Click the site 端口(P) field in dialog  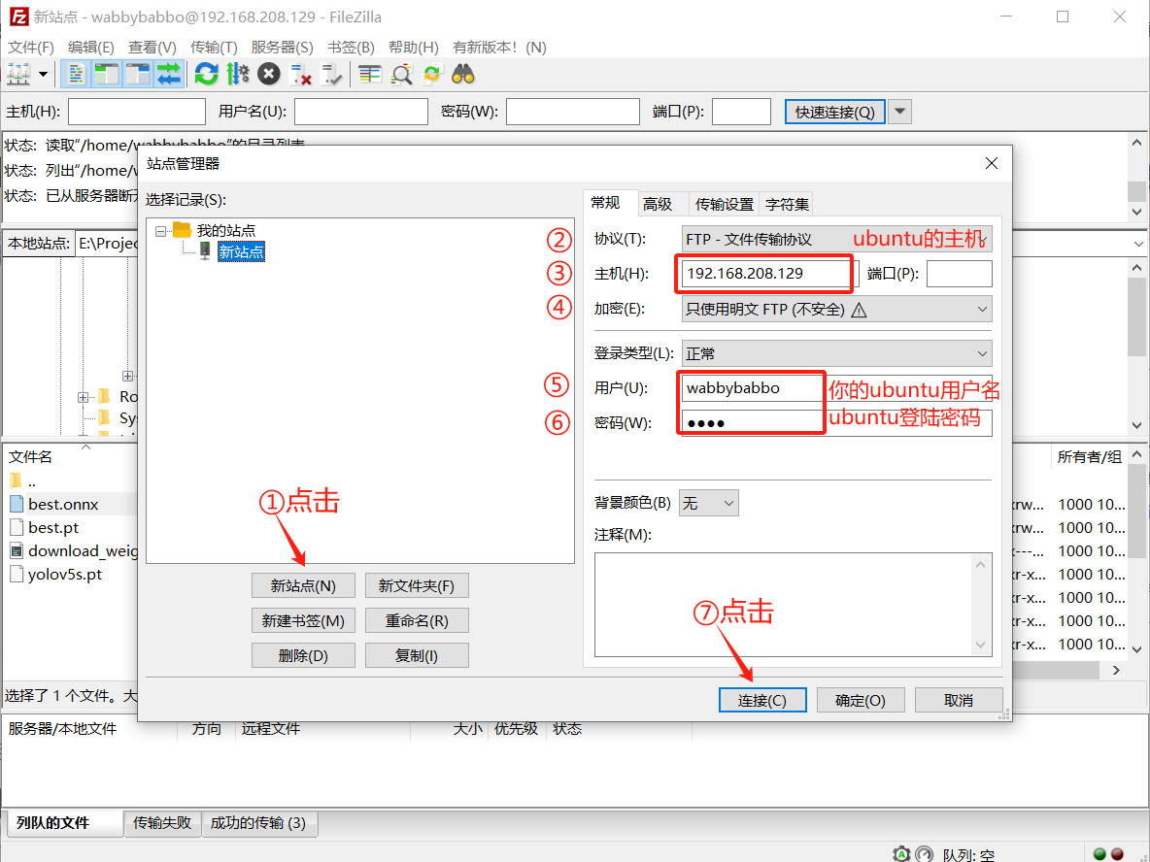coord(960,274)
